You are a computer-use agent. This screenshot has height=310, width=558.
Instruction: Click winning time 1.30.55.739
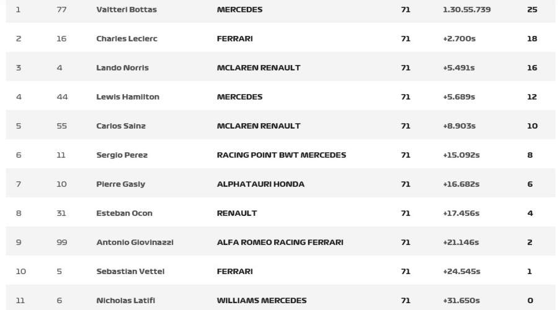466,9
